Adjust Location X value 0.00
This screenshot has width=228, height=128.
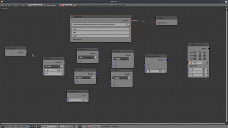point(198,69)
